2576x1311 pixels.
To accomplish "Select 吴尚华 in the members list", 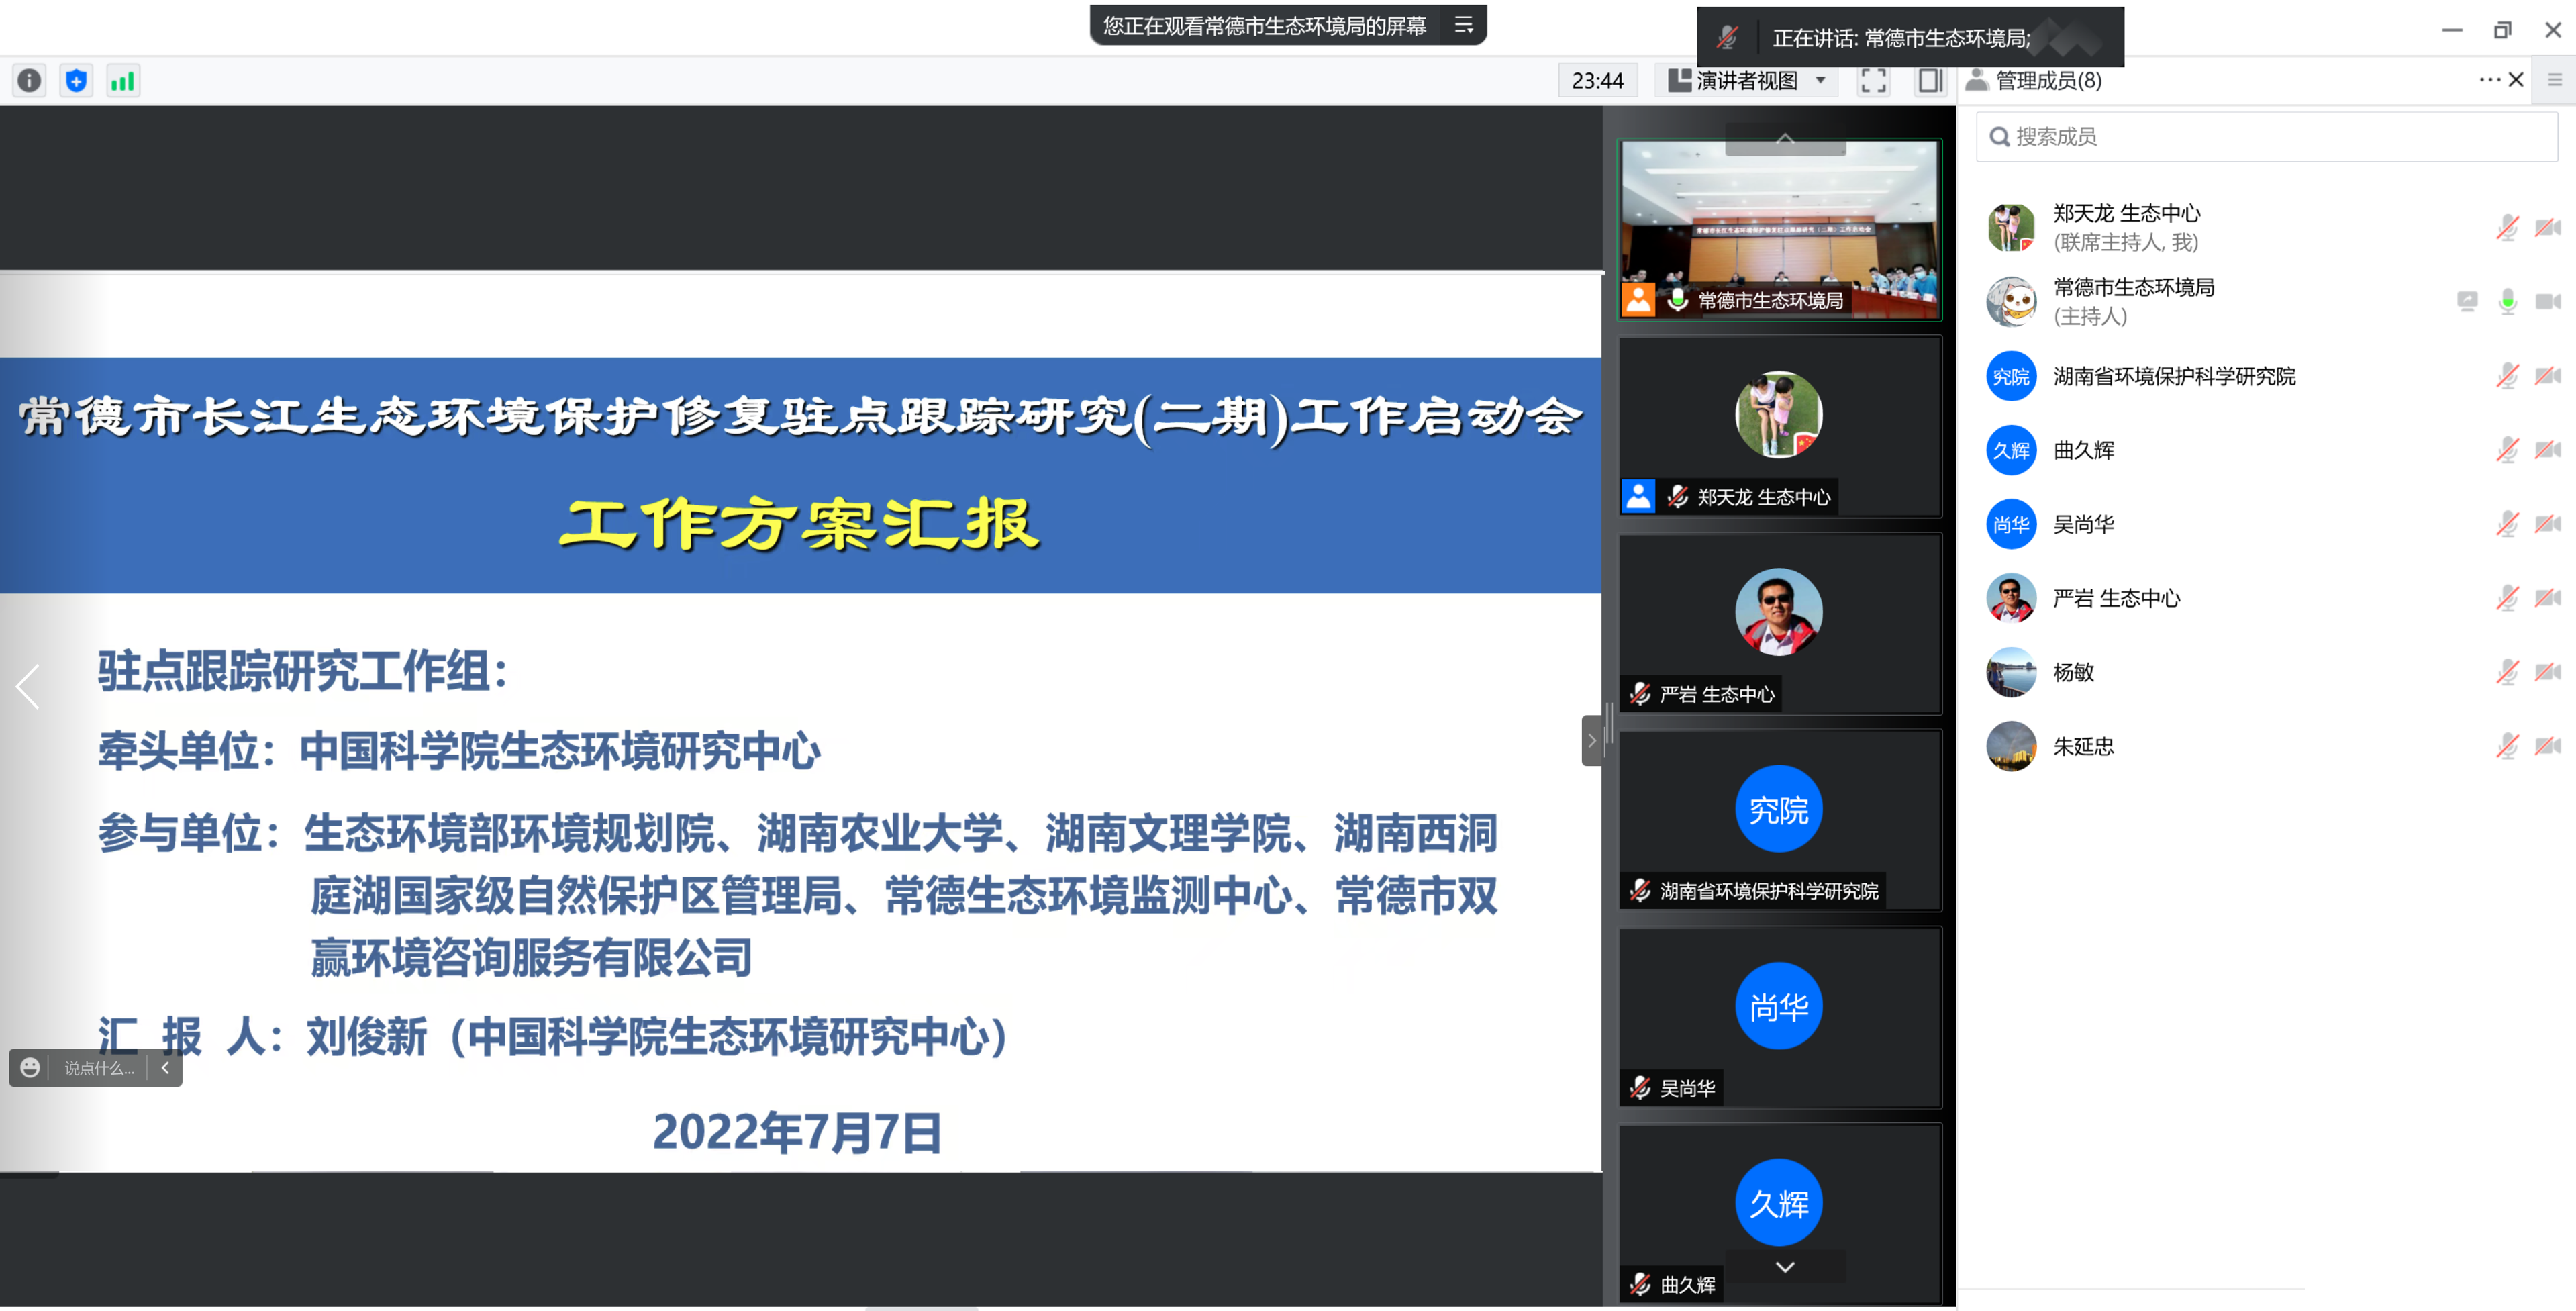I will pos(2084,524).
